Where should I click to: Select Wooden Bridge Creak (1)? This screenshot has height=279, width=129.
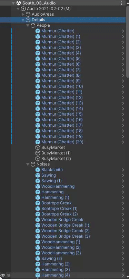point(65,225)
